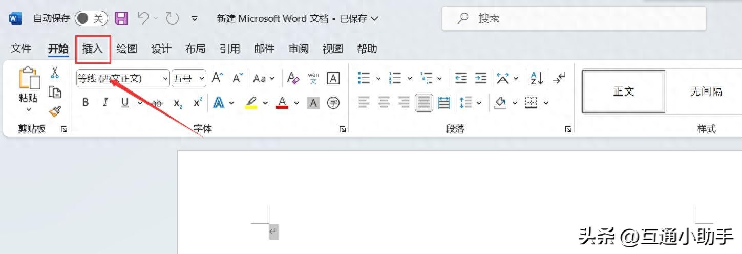Click the distributed alignment icon
This screenshot has width=742, height=254.
444,103
